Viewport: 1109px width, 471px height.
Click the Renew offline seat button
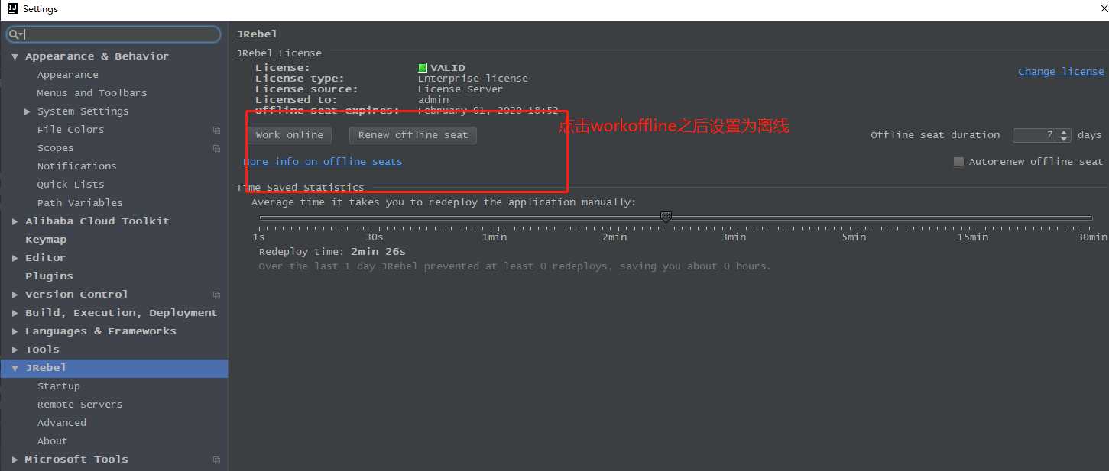(413, 135)
